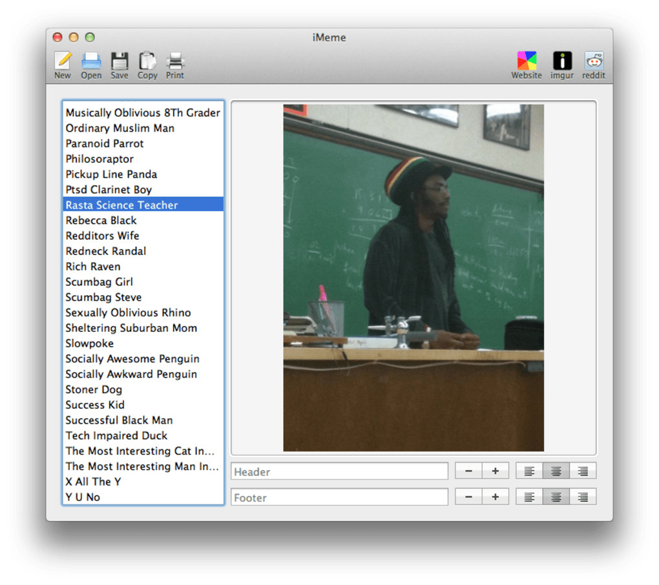Set header text to right alignment
This screenshot has width=659, height=585.
(x=583, y=471)
